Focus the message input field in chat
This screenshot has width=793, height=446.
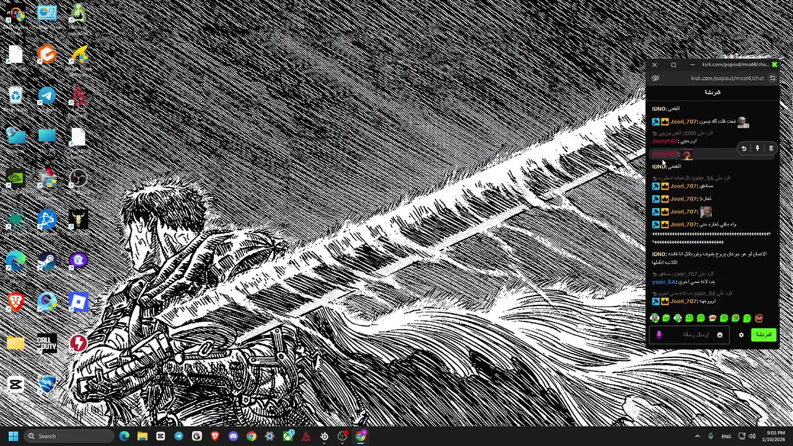click(689, 335)
